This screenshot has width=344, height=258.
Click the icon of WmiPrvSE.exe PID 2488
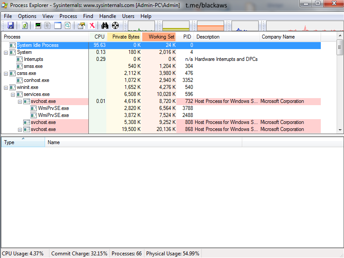(x=33, y=116)
